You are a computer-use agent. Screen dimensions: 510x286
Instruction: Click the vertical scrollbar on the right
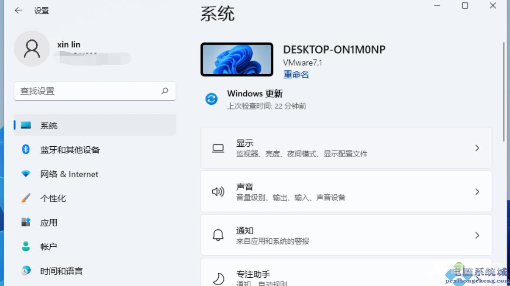pyautogui.click(x=504, y=91)
